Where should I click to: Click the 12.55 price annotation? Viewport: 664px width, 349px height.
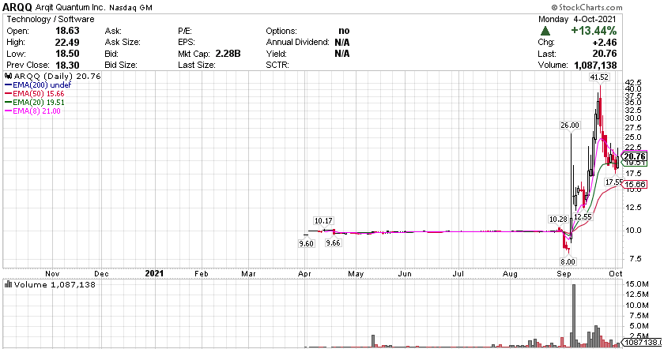click(x=583, y=216)
